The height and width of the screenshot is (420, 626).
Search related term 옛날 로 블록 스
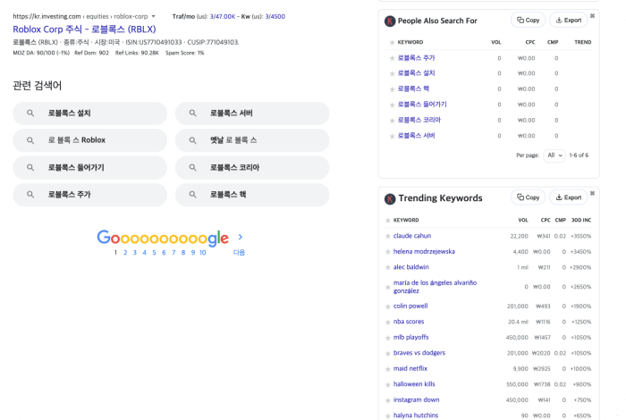click(252, 140)
